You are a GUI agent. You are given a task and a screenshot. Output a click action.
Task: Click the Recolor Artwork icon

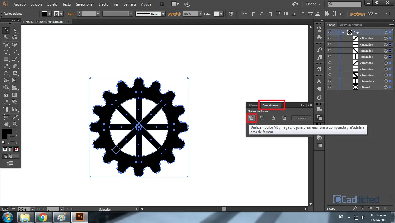(x=231, y=14)
